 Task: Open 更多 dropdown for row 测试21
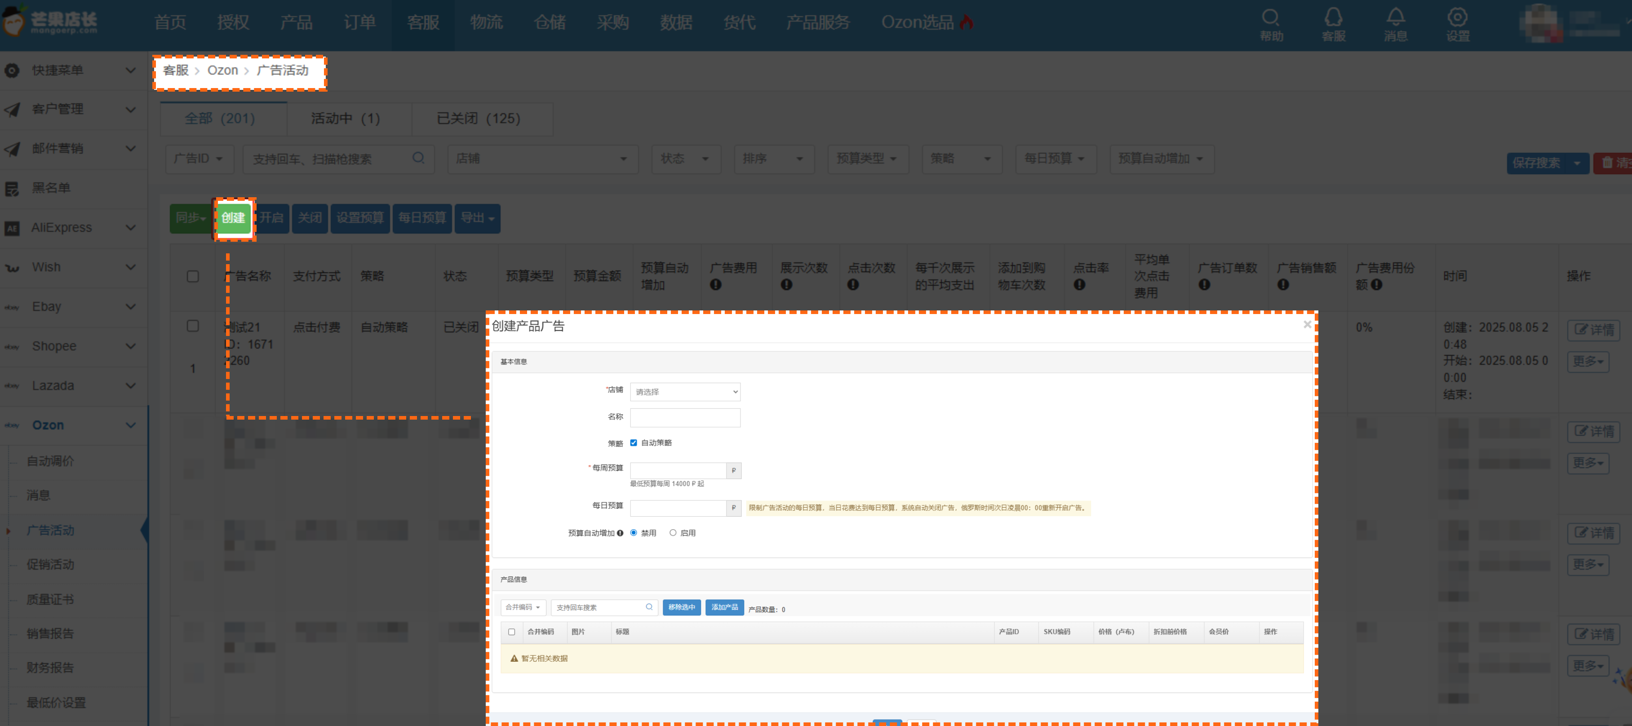pyautogui.click(x=1588, y=362)
